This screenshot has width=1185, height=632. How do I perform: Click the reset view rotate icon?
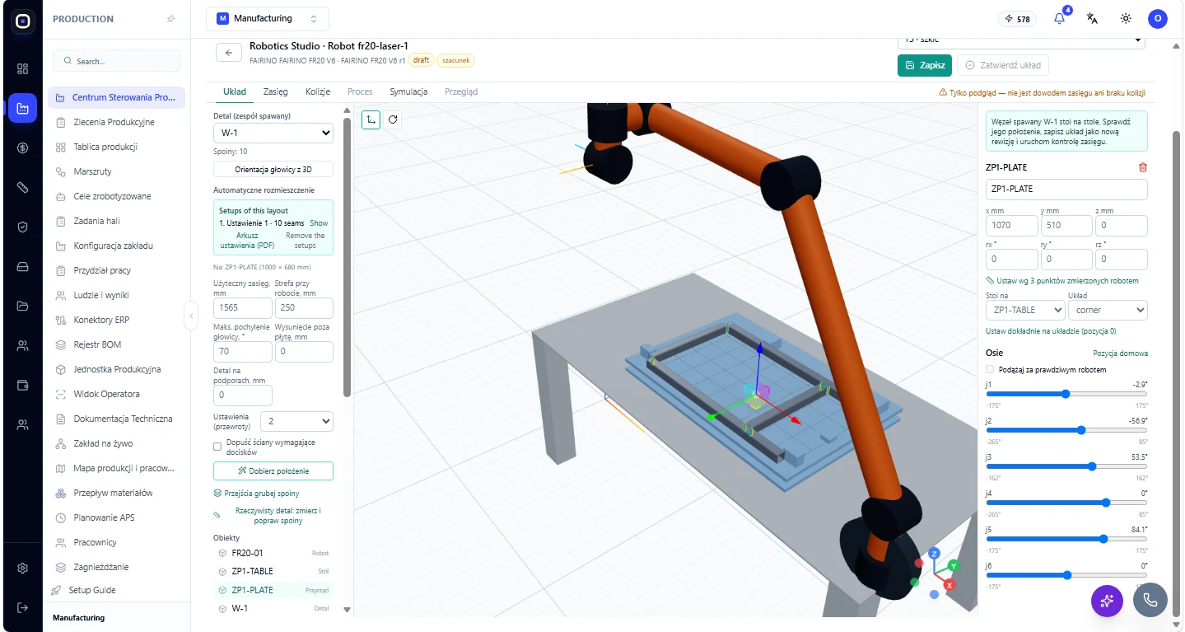pyautogui.click(x=394, y=119)
